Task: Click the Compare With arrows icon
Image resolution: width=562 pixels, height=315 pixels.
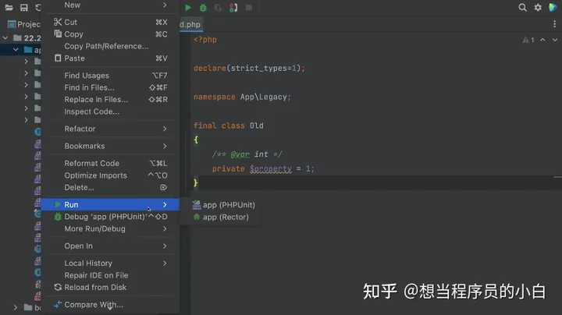Action: 58,304
